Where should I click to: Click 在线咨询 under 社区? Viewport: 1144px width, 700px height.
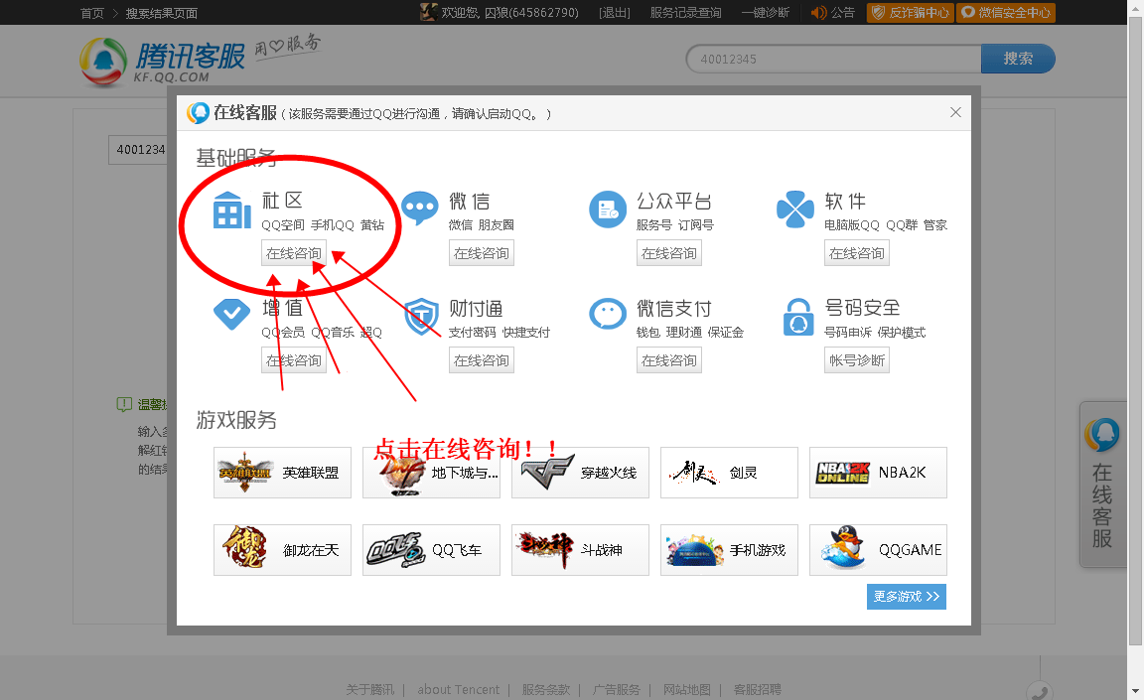294,253
